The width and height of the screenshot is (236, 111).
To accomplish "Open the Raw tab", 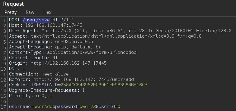I will (30, 12).
